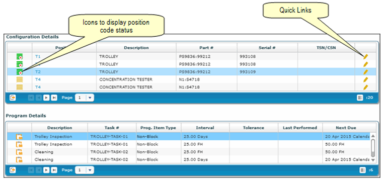Go to last page in Configuration Details
The height and width of the screenshot is (185, 387).
[54, 98]
